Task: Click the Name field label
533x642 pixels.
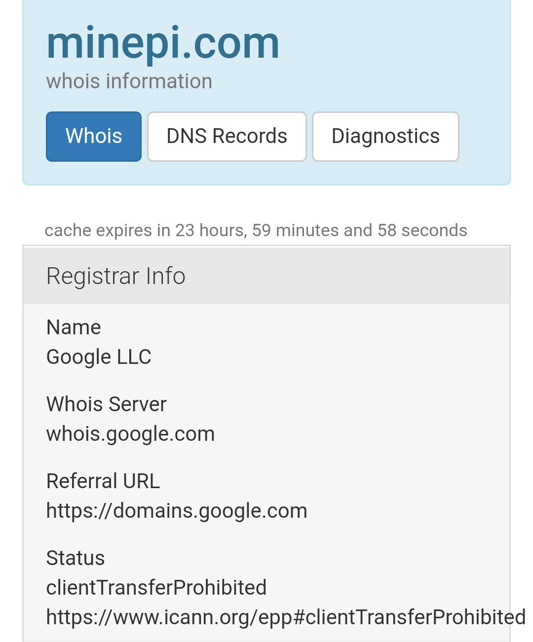Action: click(x=74, y=327)
